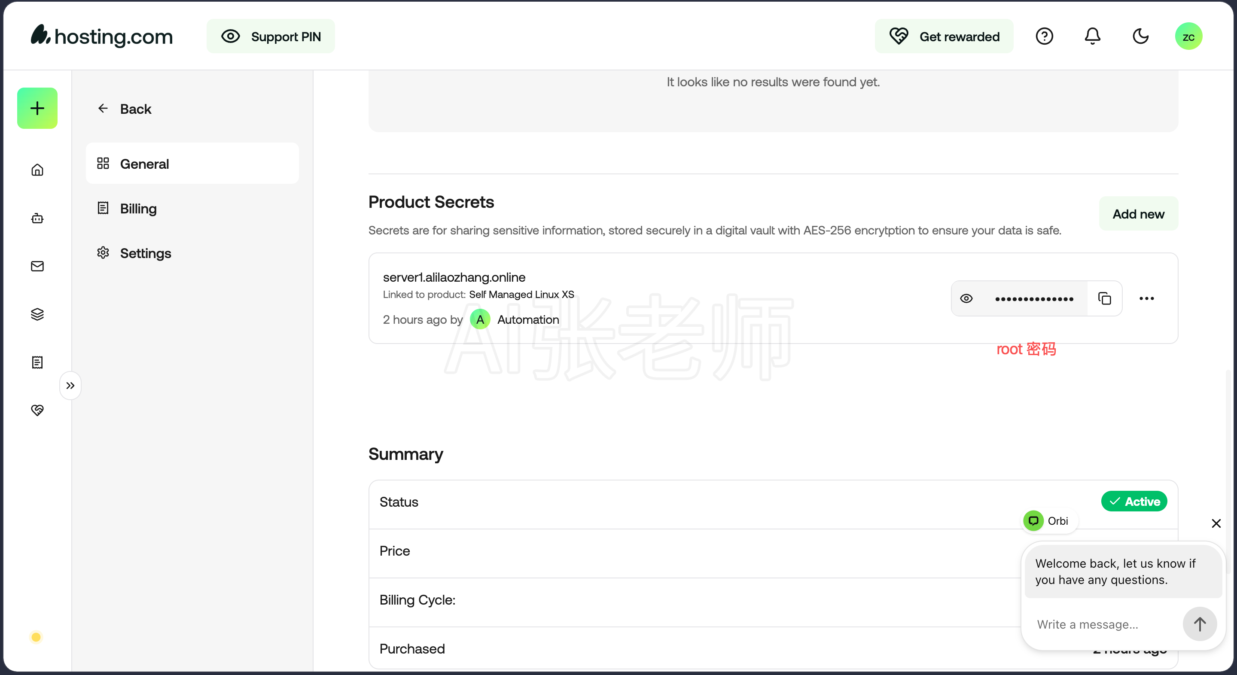The image size is (1237, 675).
Task: Focus the Write a message field
Action: coord(1103,624)
